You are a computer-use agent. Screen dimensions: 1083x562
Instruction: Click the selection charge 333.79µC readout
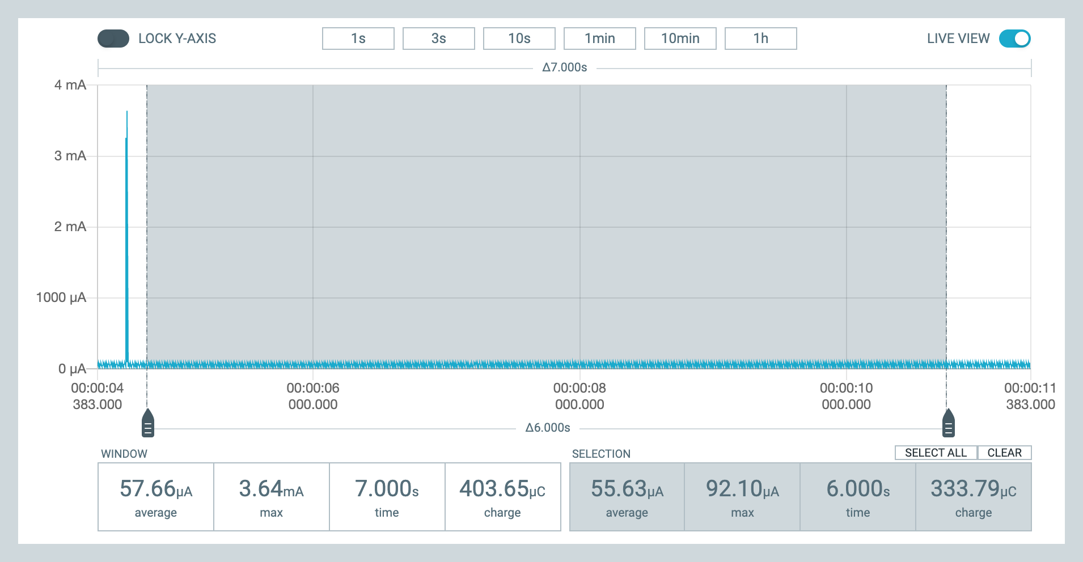pos(973,489)
